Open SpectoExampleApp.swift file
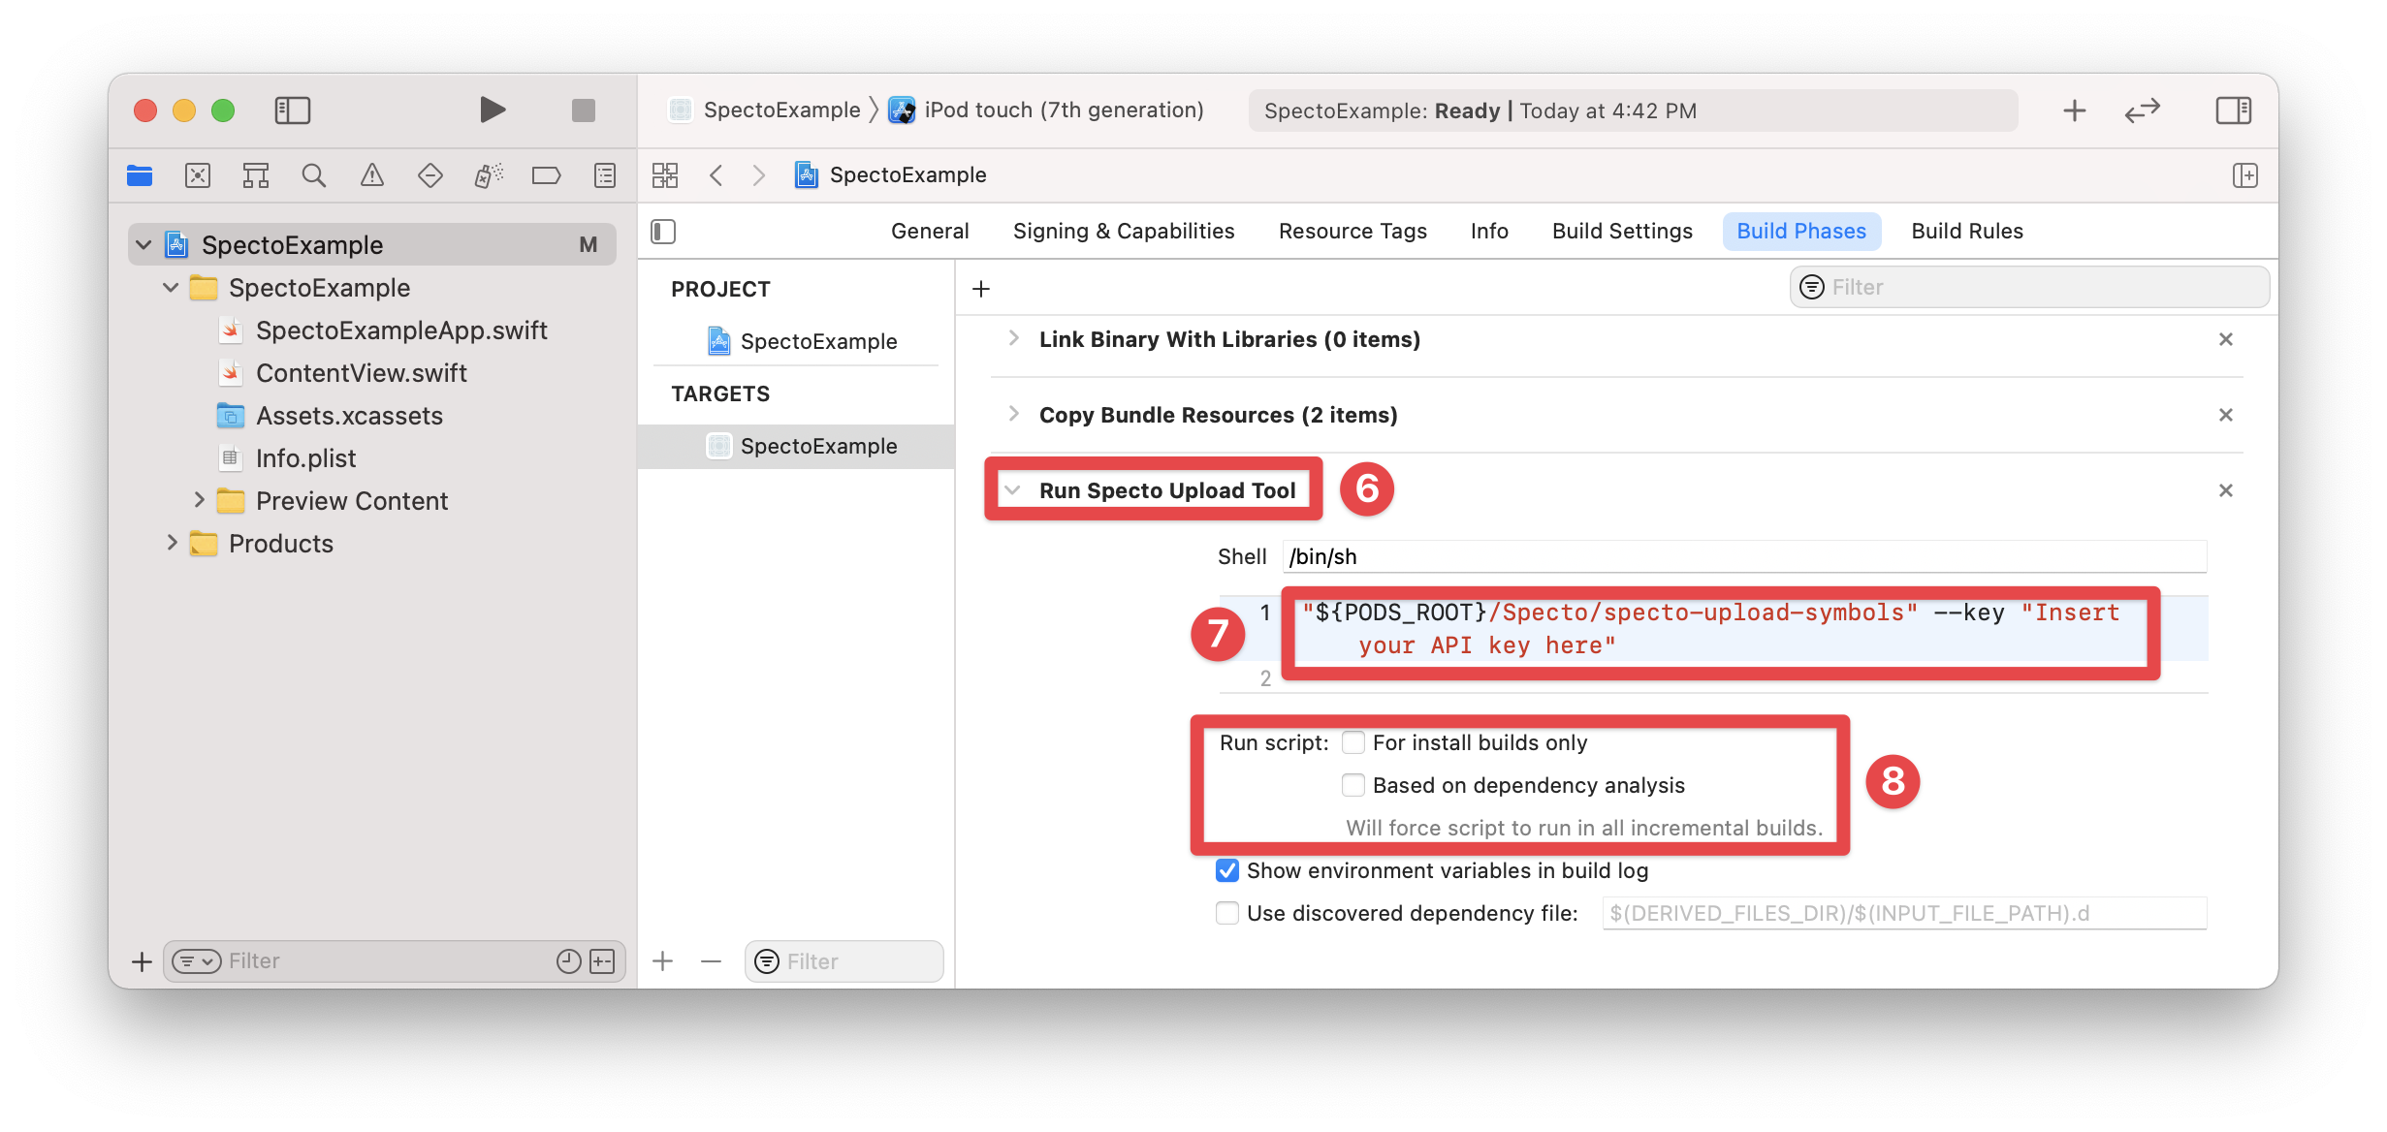Image resolution: width=2387 pixels, height=1132 pixels. pyautogui.click(x=400, y=330)
